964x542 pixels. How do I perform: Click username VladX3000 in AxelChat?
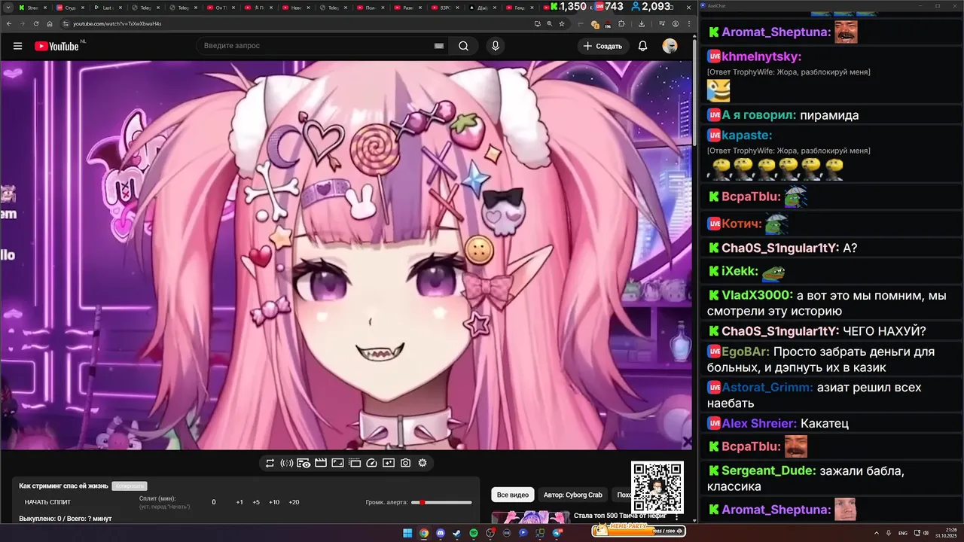[x=757, y=295]
